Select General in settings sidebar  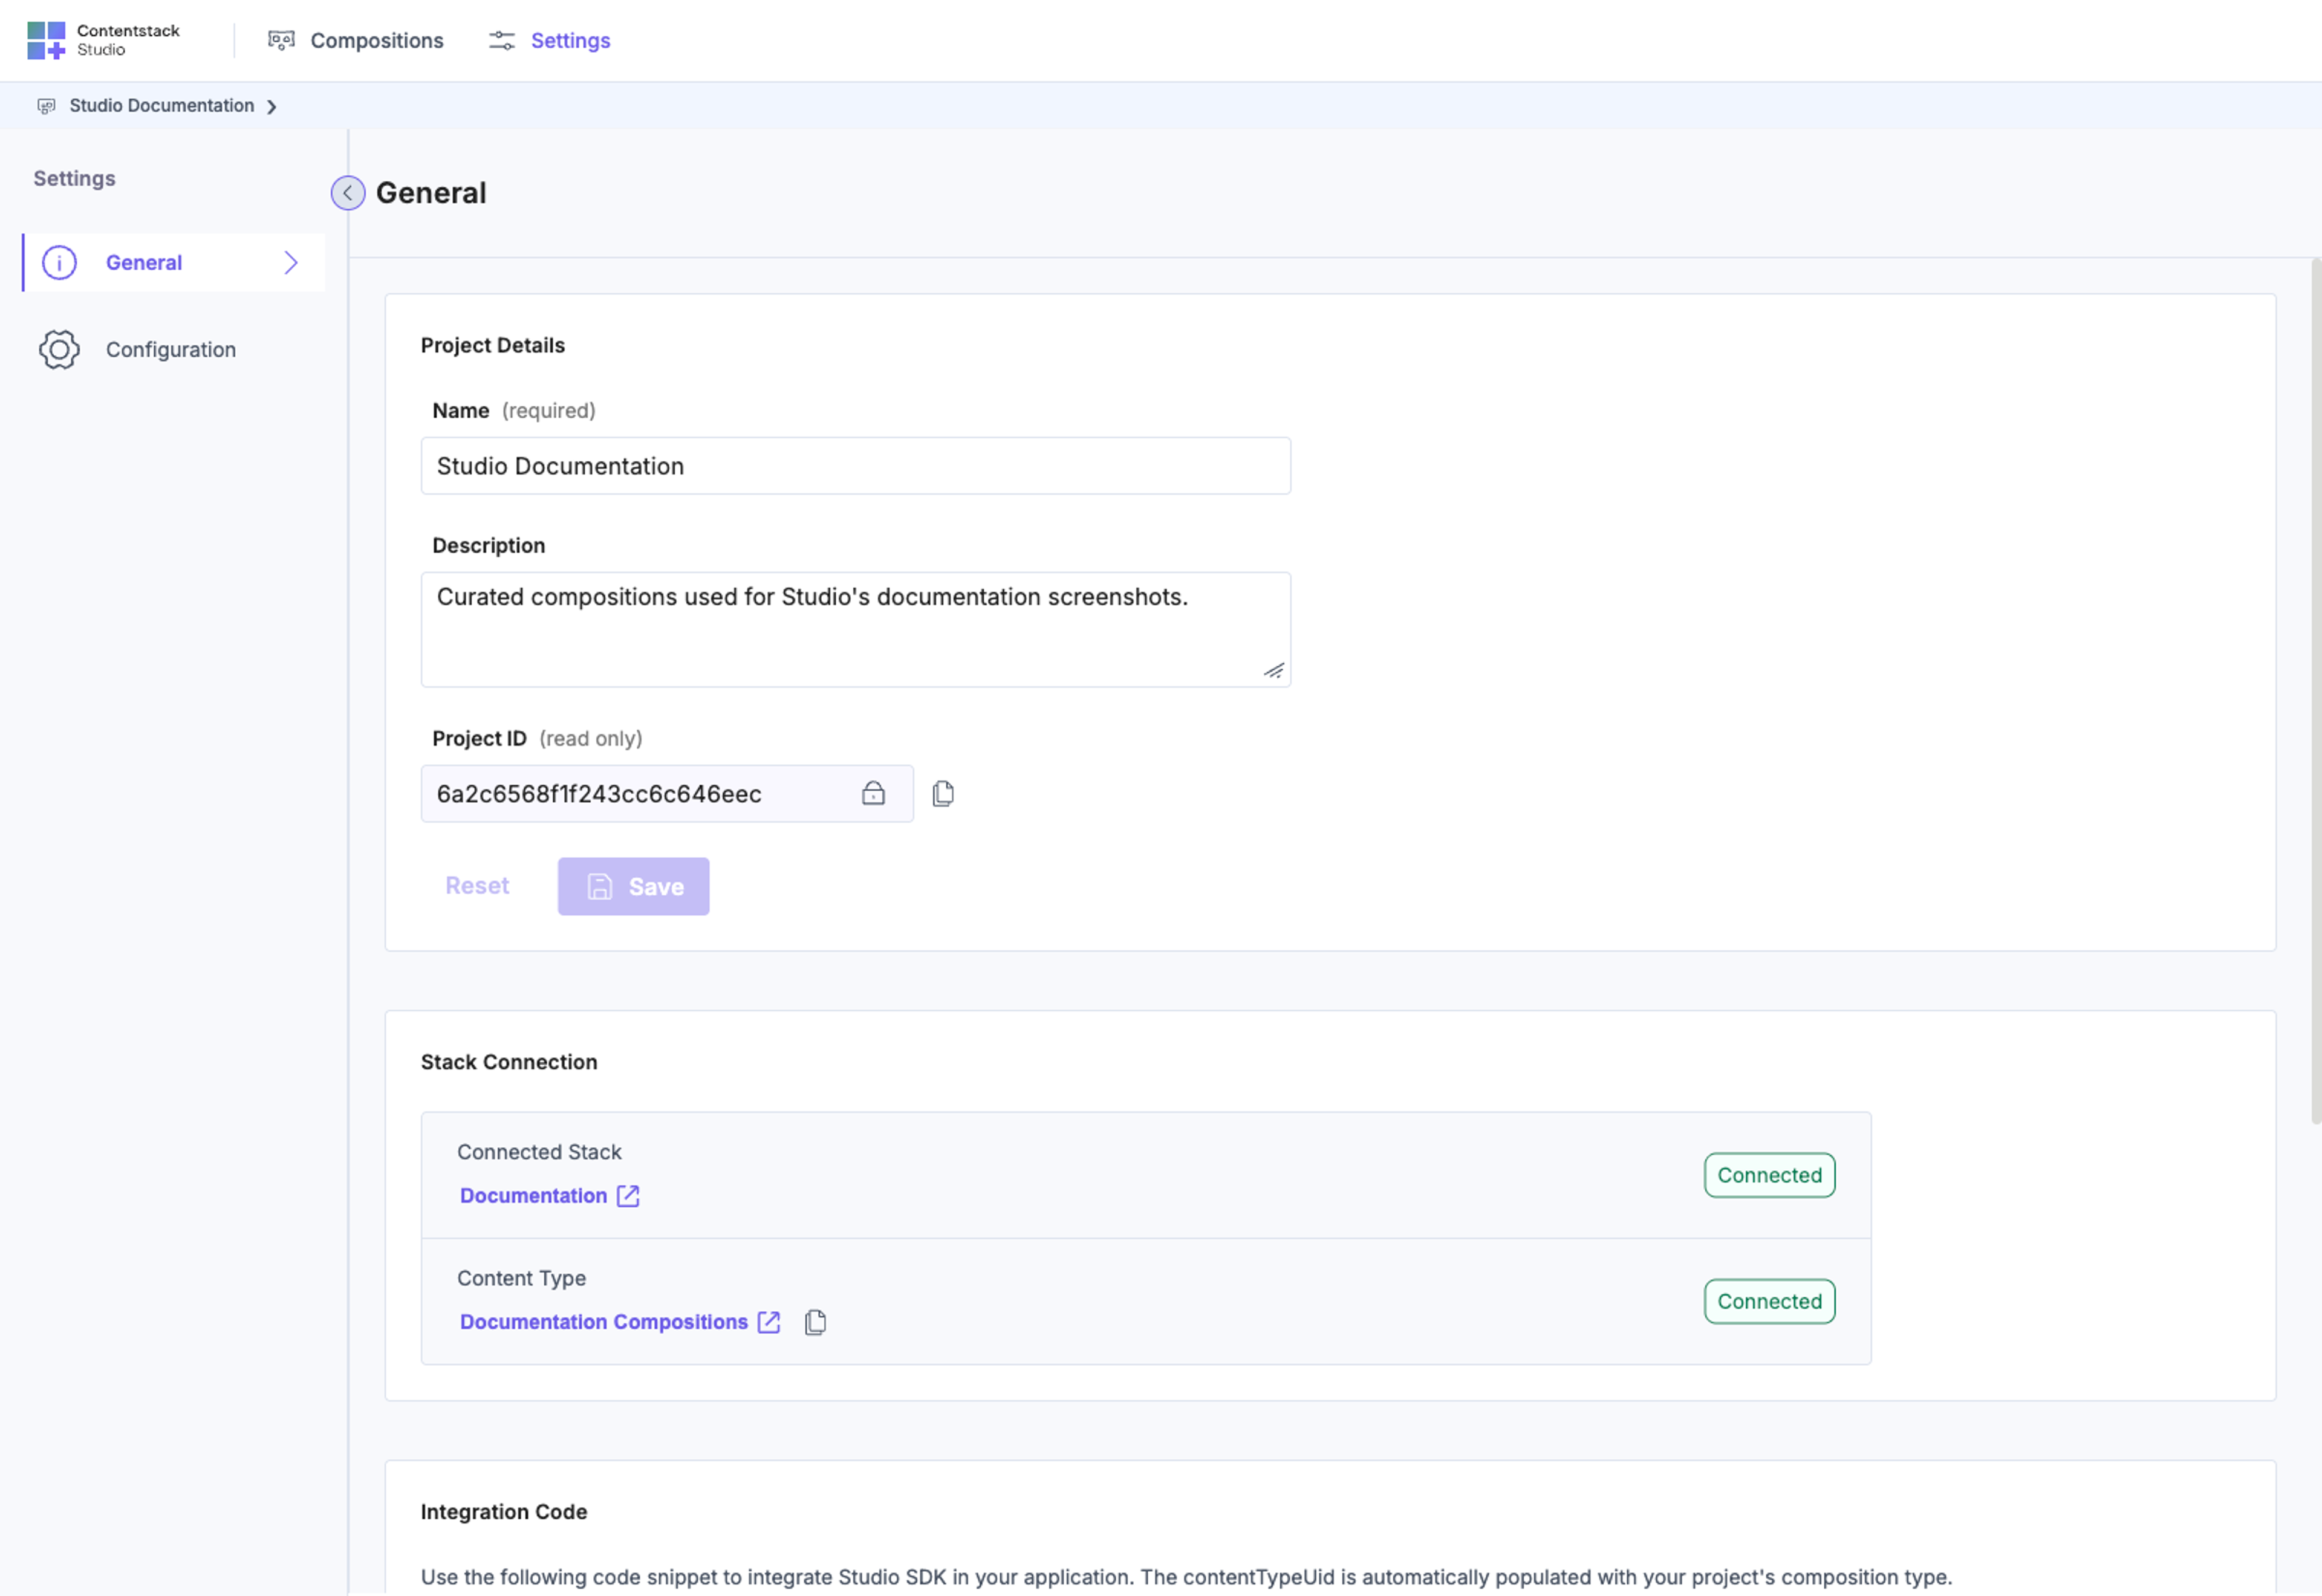174,263
